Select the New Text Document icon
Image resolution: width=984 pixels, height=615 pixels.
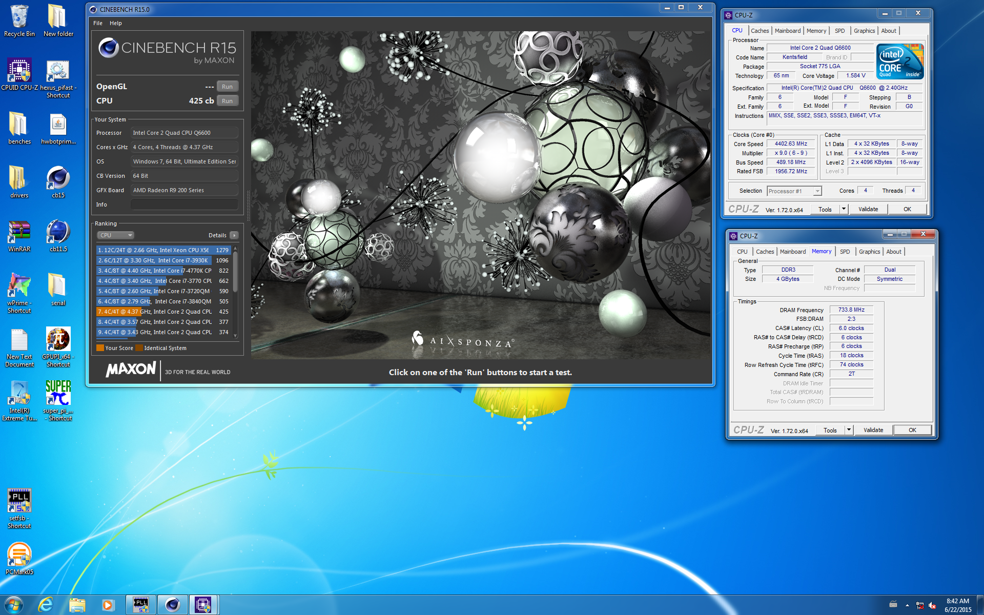tap(19, 347)
